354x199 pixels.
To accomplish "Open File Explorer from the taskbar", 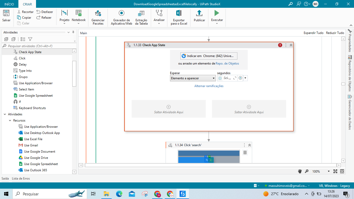I will pyautogui.click(x=106, y=194).
